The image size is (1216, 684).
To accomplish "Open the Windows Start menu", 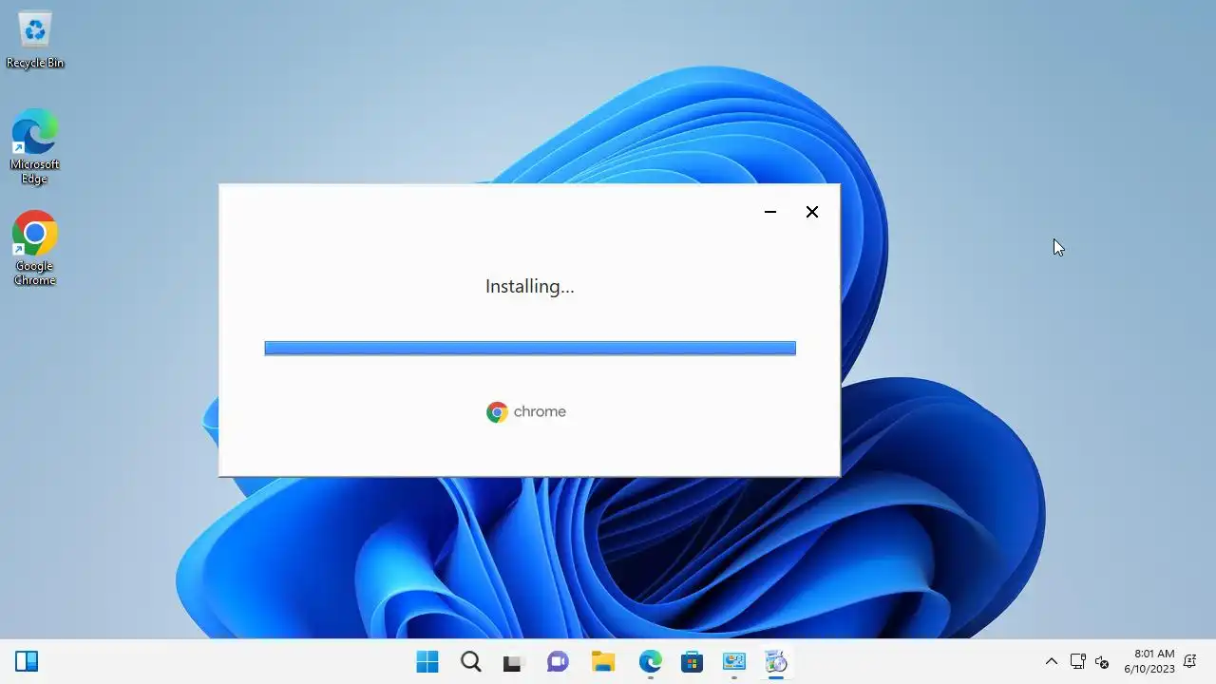I will coord(427,661).
